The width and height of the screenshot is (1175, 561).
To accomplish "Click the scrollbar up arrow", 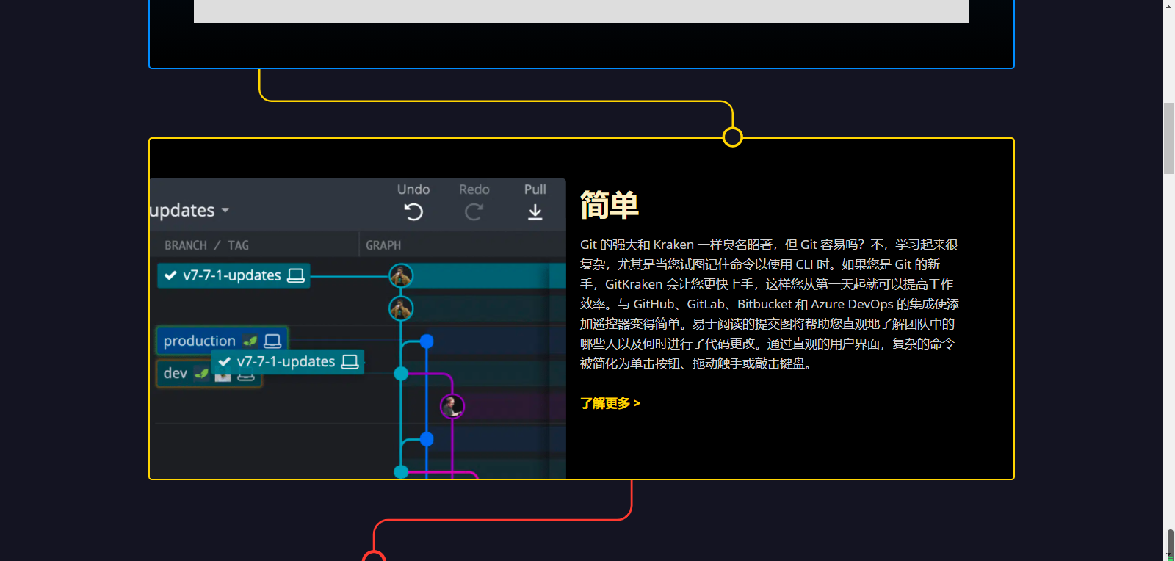I will click(1168, 5).
